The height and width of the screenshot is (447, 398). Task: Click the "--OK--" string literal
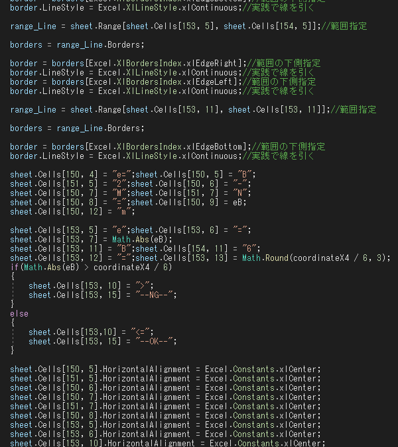pos(154,342)
